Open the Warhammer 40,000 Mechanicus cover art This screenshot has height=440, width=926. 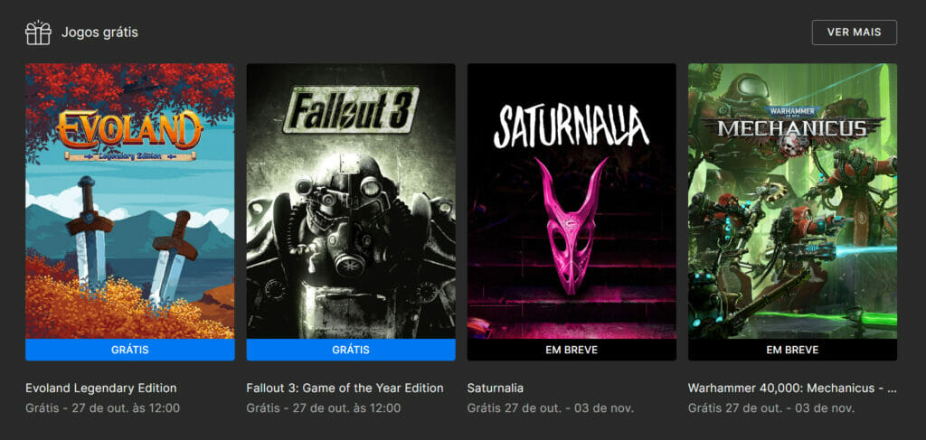[792, 201]
